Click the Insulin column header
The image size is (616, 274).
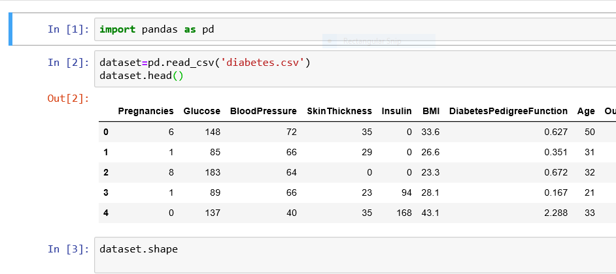[x=397, y=112]
